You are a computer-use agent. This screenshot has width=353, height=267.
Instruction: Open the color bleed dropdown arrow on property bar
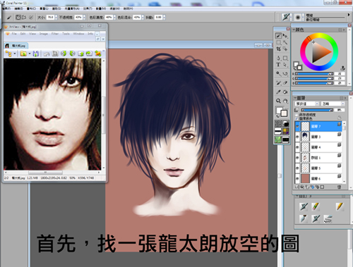click(x=143, y=18)
